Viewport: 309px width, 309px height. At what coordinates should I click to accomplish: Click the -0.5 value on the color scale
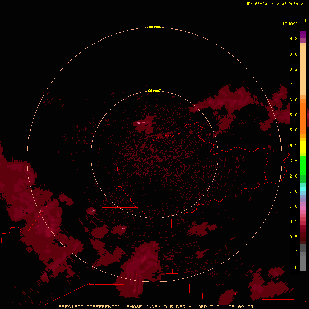(292, 237)
